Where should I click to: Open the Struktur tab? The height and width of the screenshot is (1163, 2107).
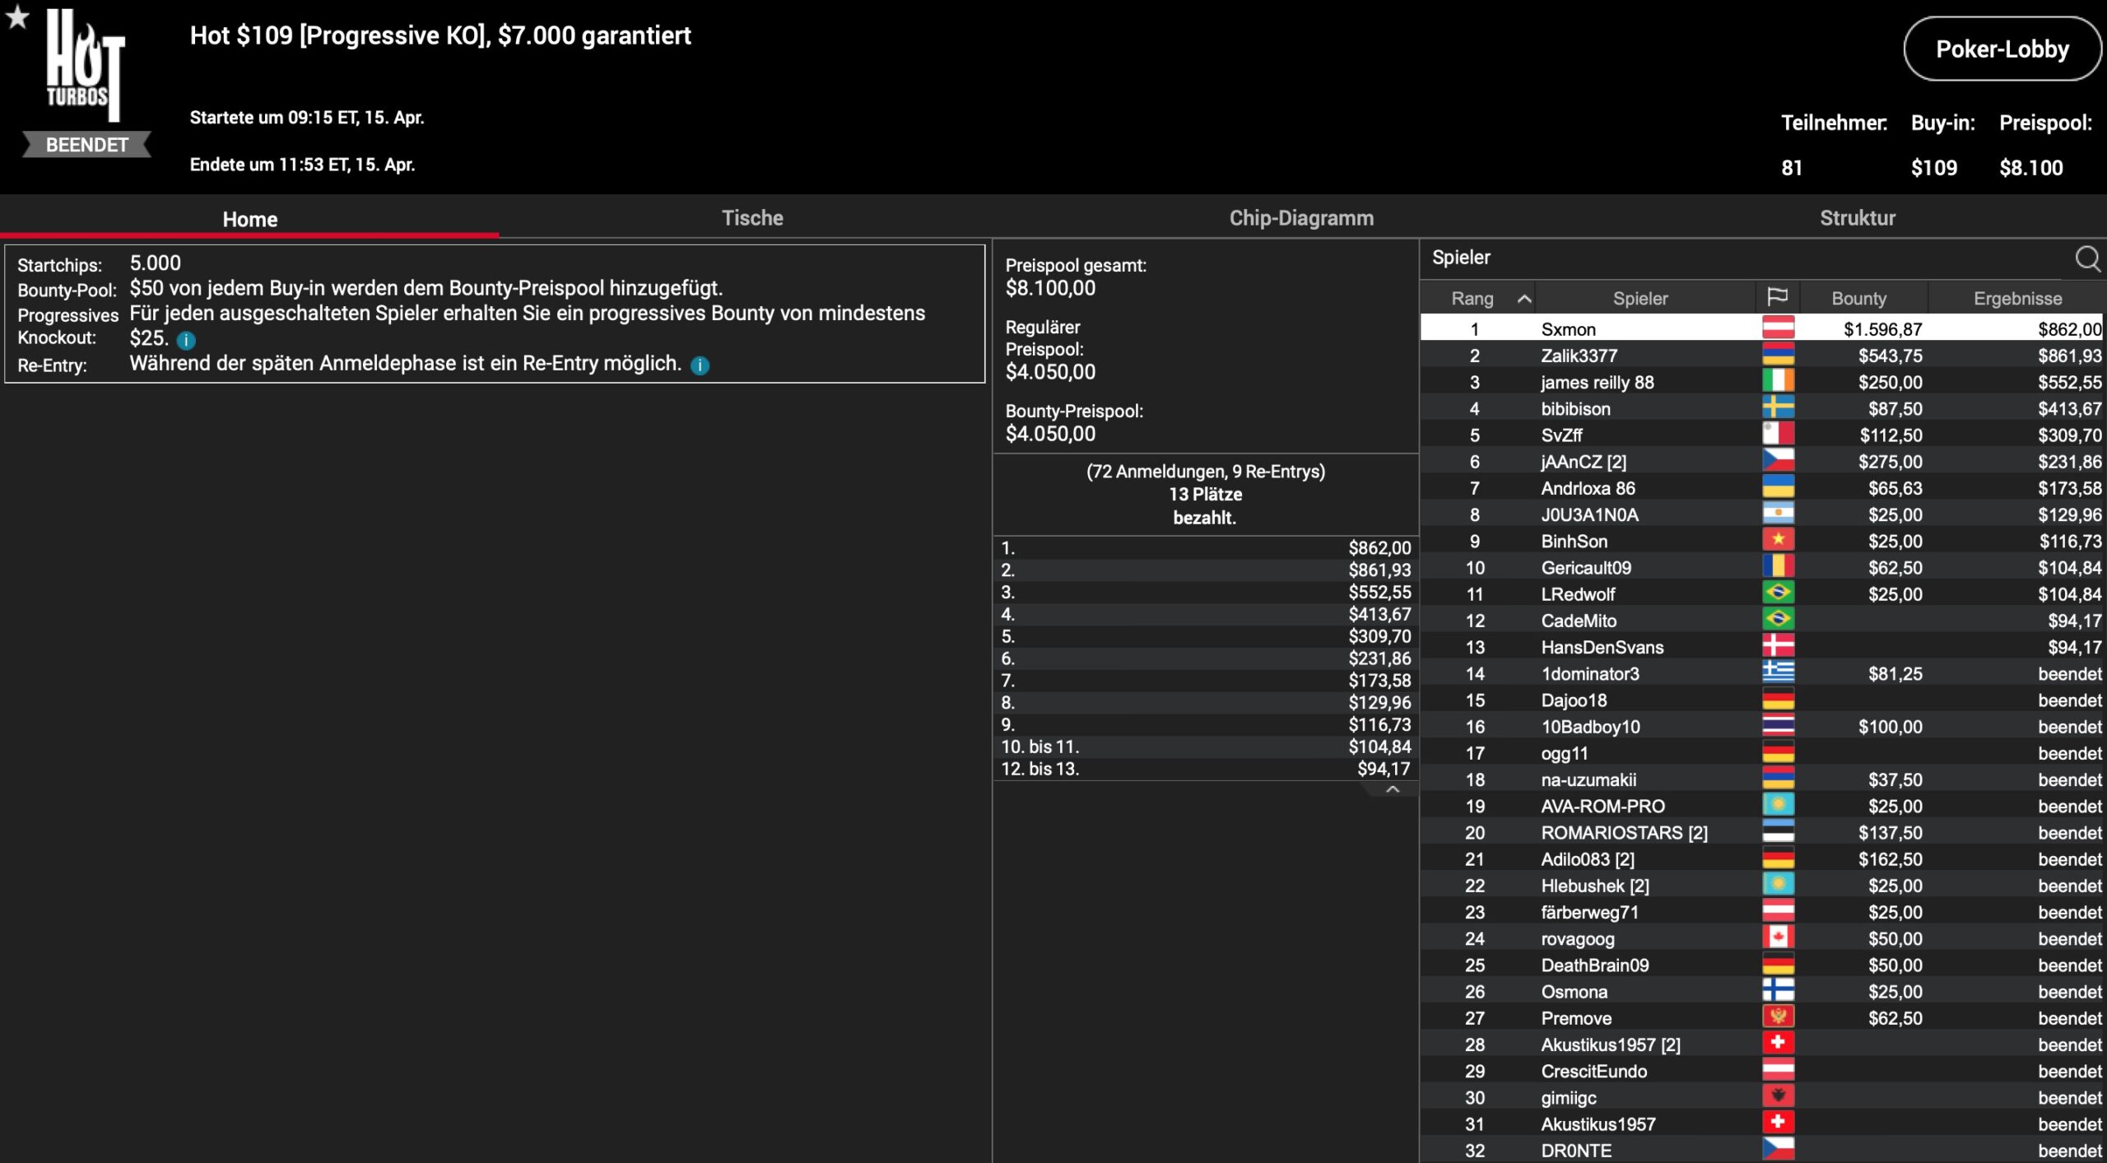[x=1857, y=218]
